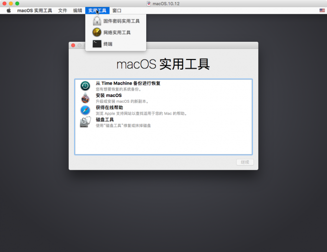Click the Disk Utility stethoscope icon
The height and width of the screenshot is (252, 327).
point(85,122)
